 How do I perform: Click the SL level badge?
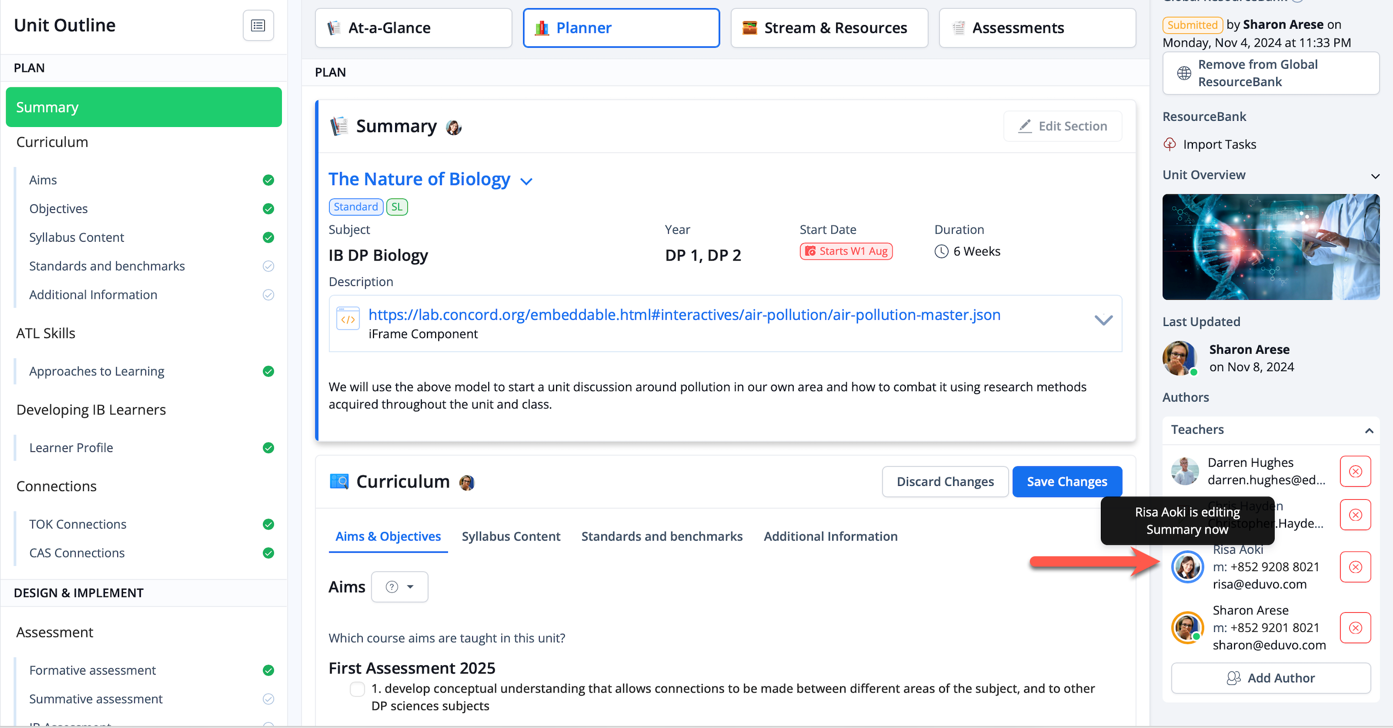(397, 207)
